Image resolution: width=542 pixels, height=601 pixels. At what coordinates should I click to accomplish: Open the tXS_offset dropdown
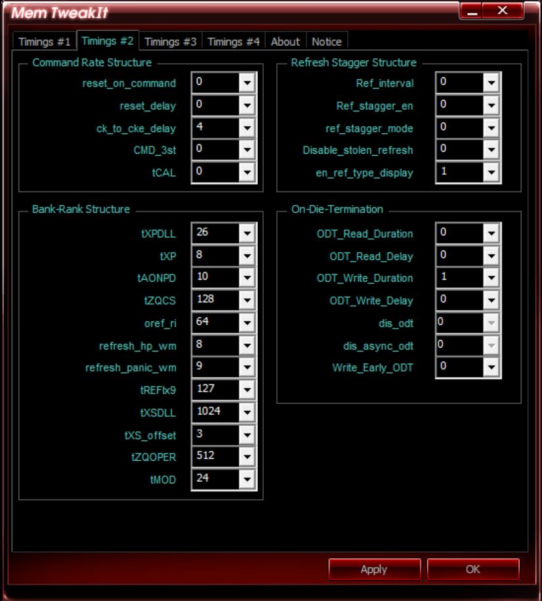(247, 435)
